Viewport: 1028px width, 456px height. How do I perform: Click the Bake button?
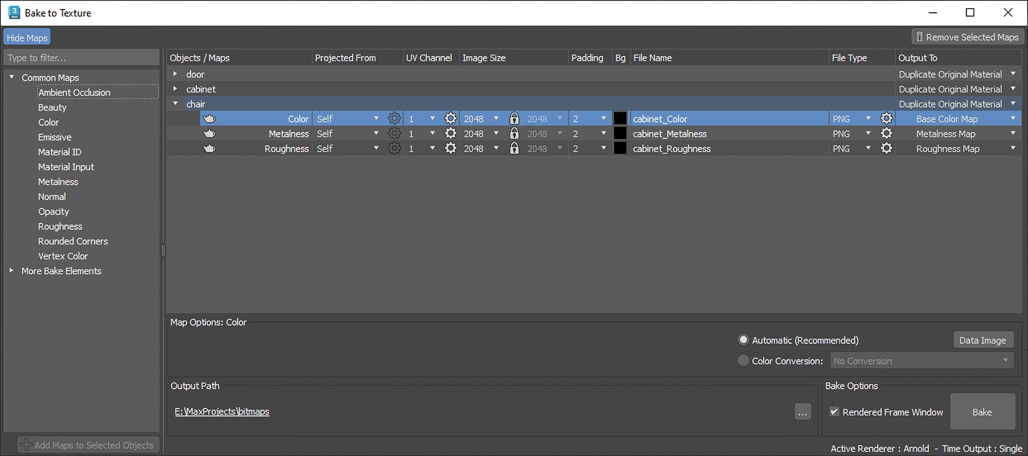pyautogui.click(x=982, y=412)
